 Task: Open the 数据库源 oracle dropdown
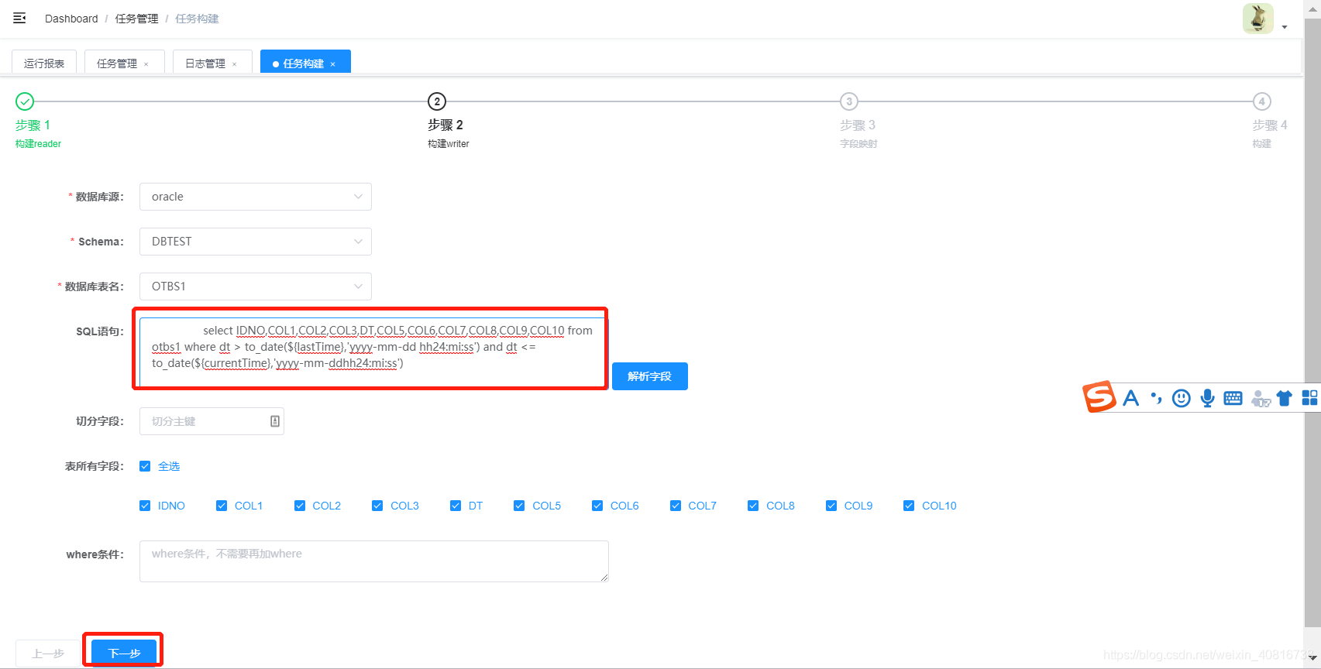(x=256, y=197)
